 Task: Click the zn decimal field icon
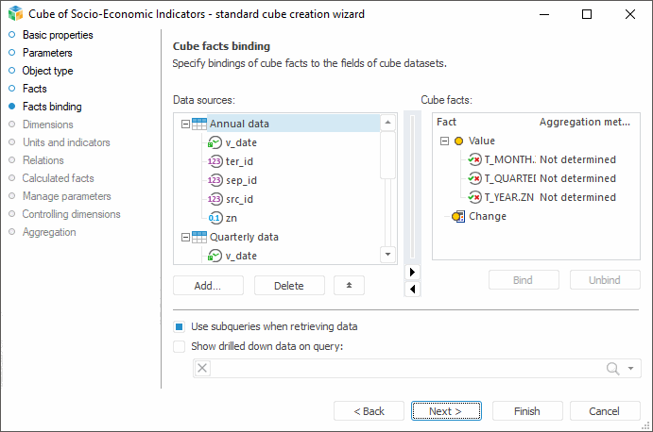215,218
